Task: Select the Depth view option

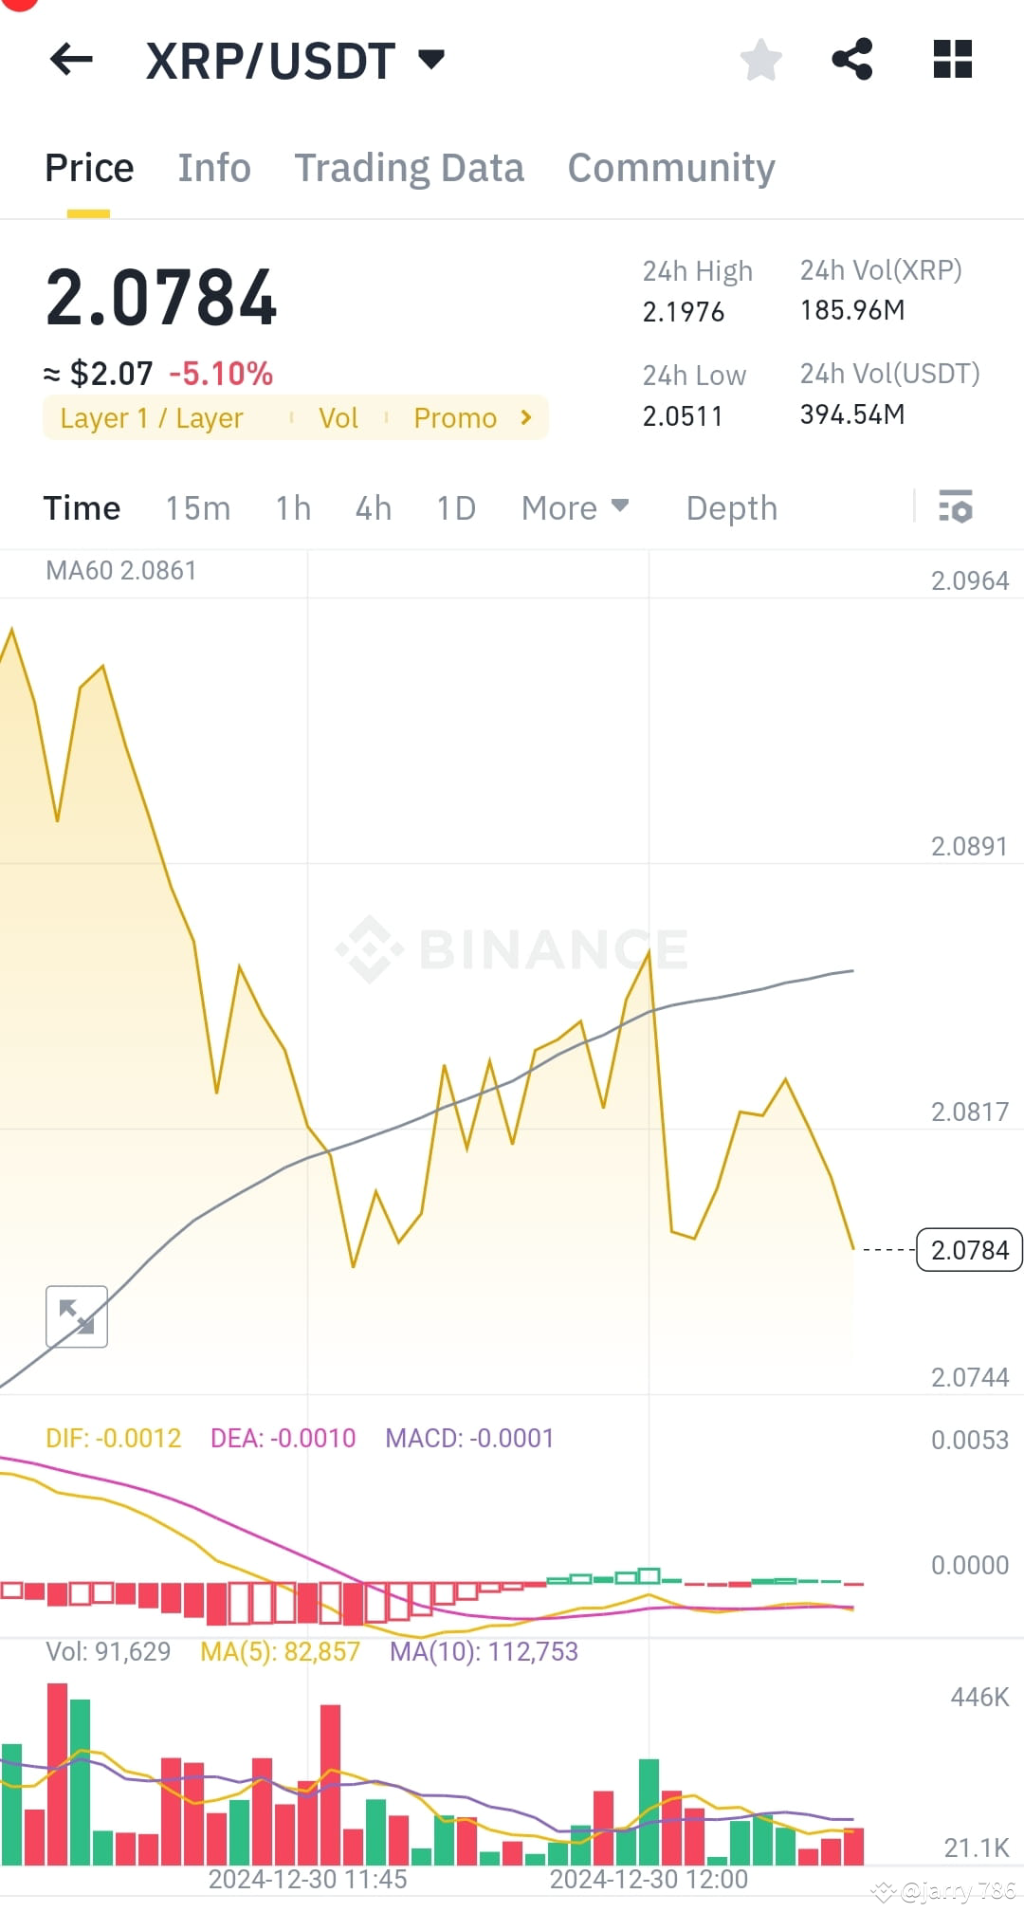Action: pyautogui.click(x=731, y=508)
